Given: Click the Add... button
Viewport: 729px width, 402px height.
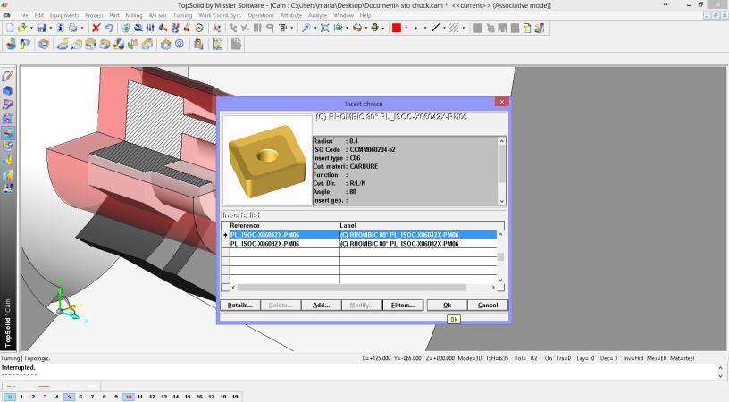Looking at the screenshot, I should click(x=321, y=305).
